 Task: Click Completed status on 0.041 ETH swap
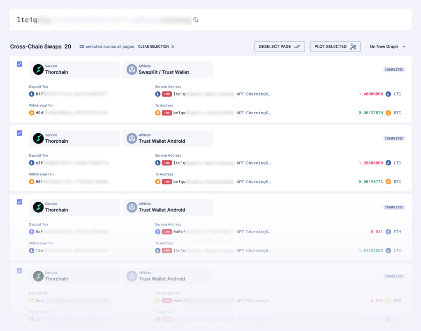coord(394,207)
